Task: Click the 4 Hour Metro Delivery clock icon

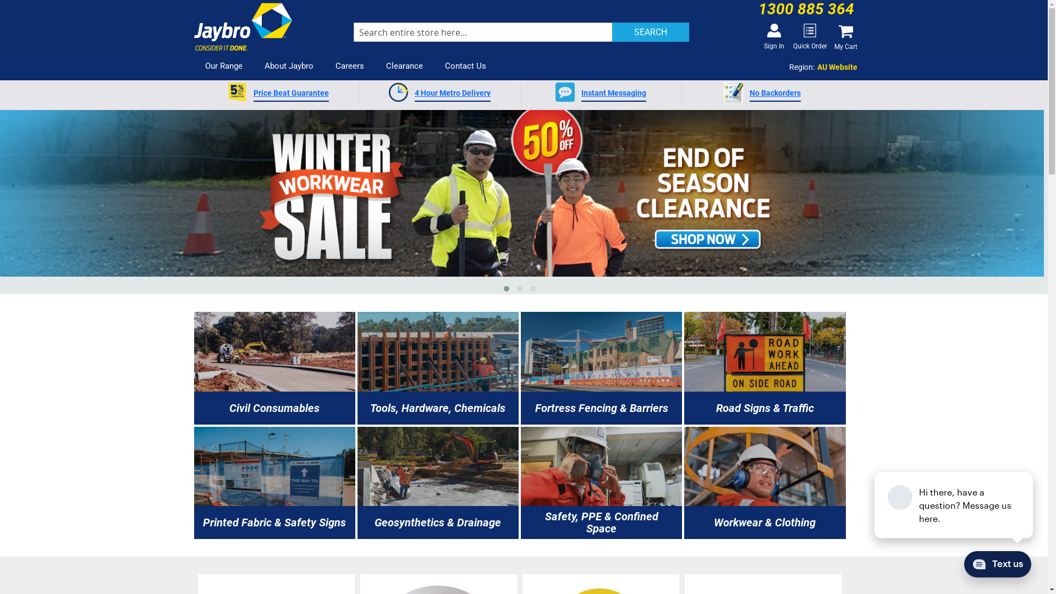Action: tap(398, 92)
